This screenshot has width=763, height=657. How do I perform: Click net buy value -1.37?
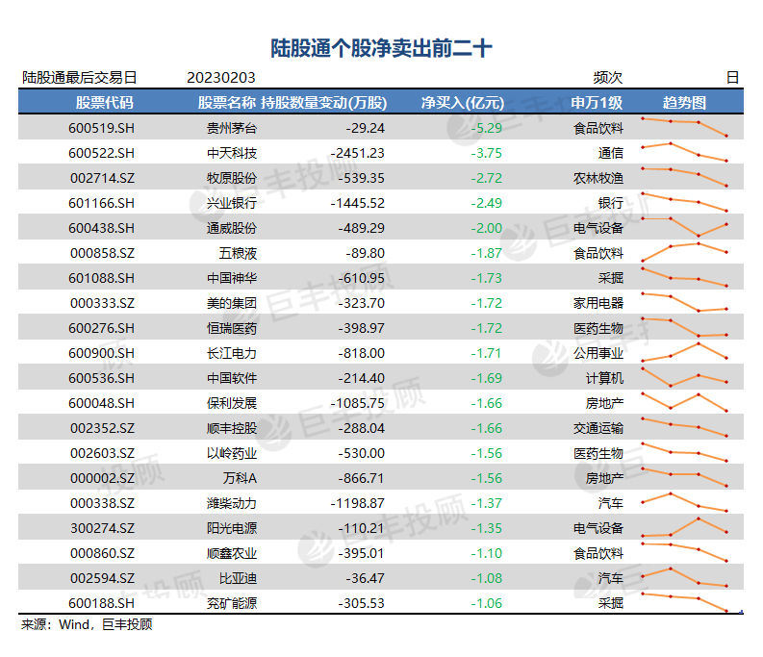(486, 504)
